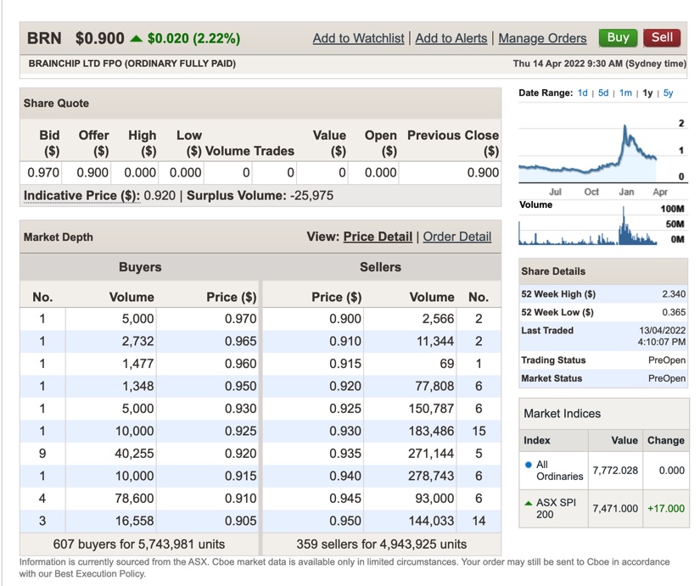Click seller volume 11,344
Image resolution: width=700 pixels, height=586 pixels.
pos(434,341)
